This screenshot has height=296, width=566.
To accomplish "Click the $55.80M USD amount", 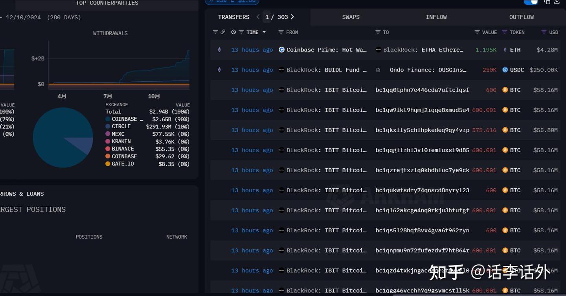I will 545,130.
